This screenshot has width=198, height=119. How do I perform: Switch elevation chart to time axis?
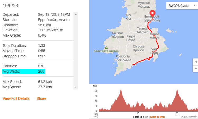click(x=157, y=117)
